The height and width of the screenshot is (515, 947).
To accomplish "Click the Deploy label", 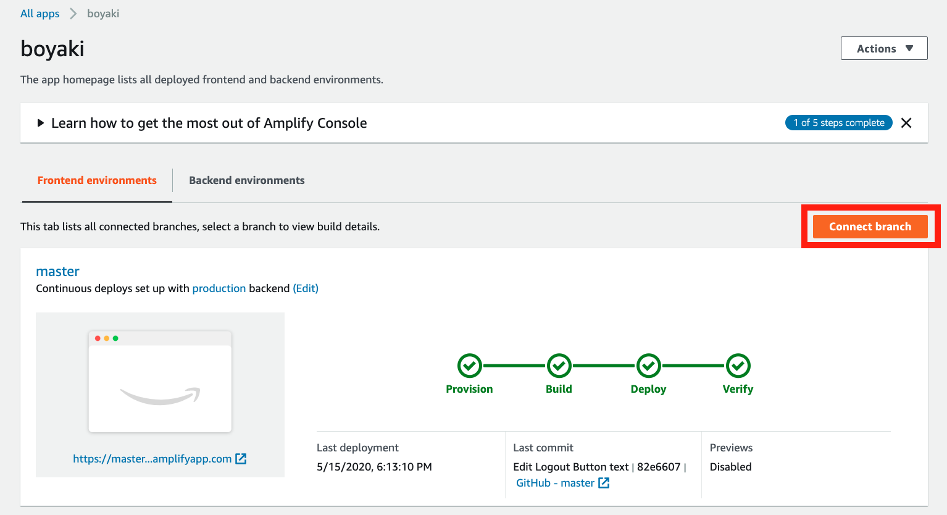I will (x=648, y=389).
